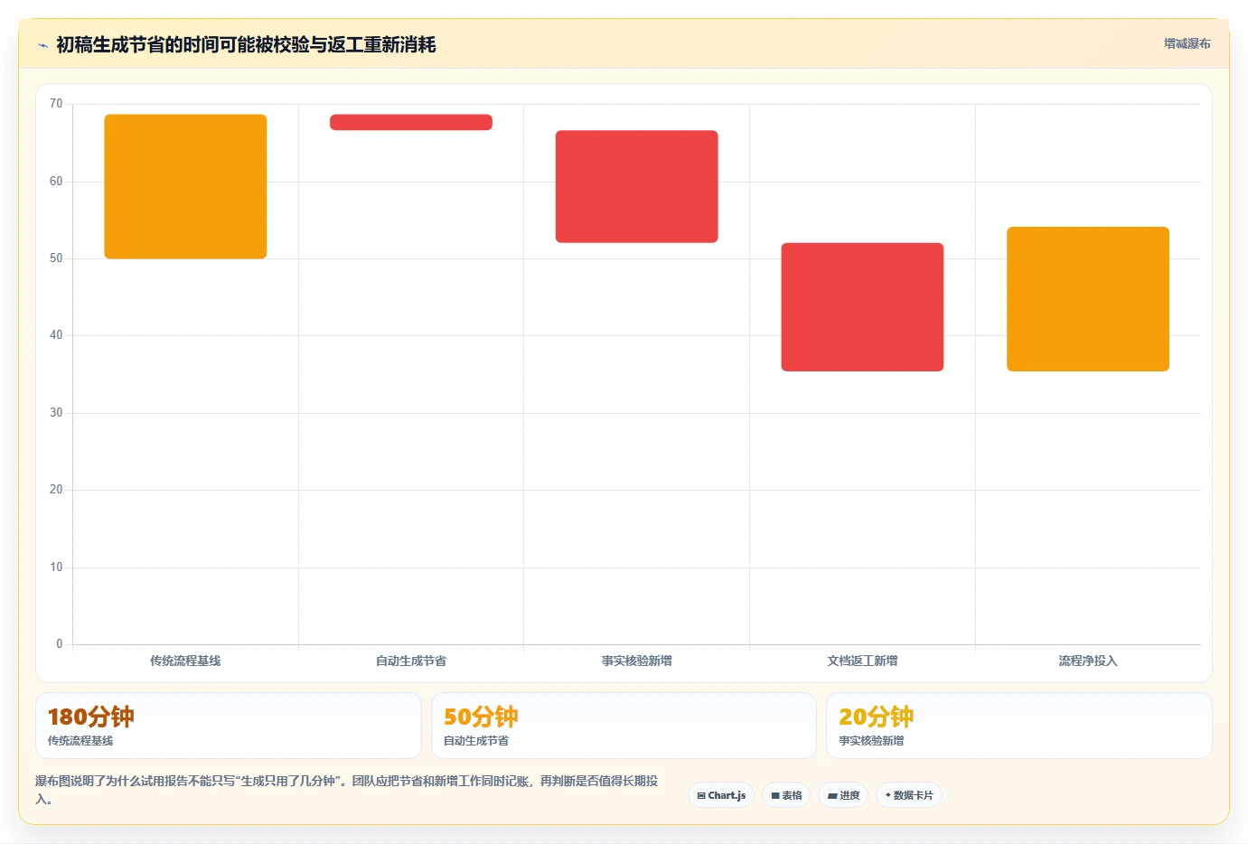Open the 50分钟 data card
This screenshot has width=1248, height=844.
pos(624,726)
